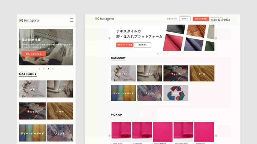
Task: Click the fabric swatches hero image collage
Action: [x=188, y=38]
